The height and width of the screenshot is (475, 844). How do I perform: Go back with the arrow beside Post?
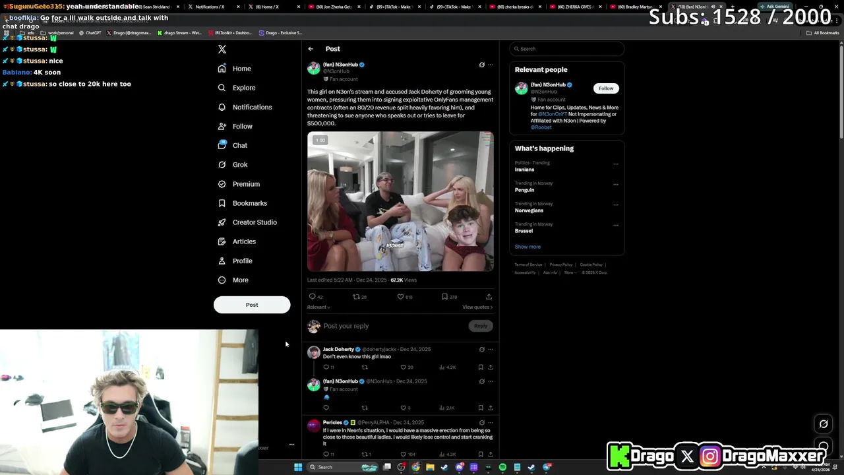311,49
